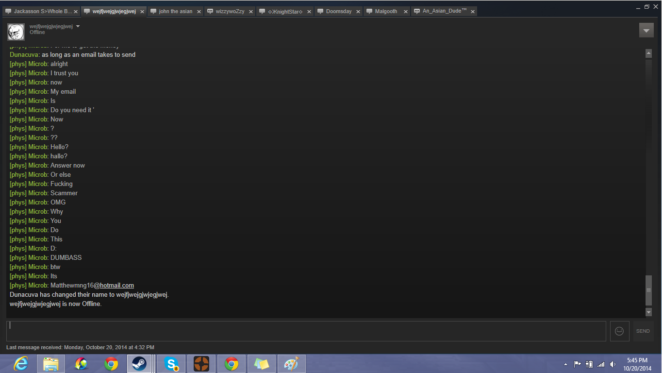Close the Malgooth chat tab
The image size is (663, 373).
tap(406, 12)
